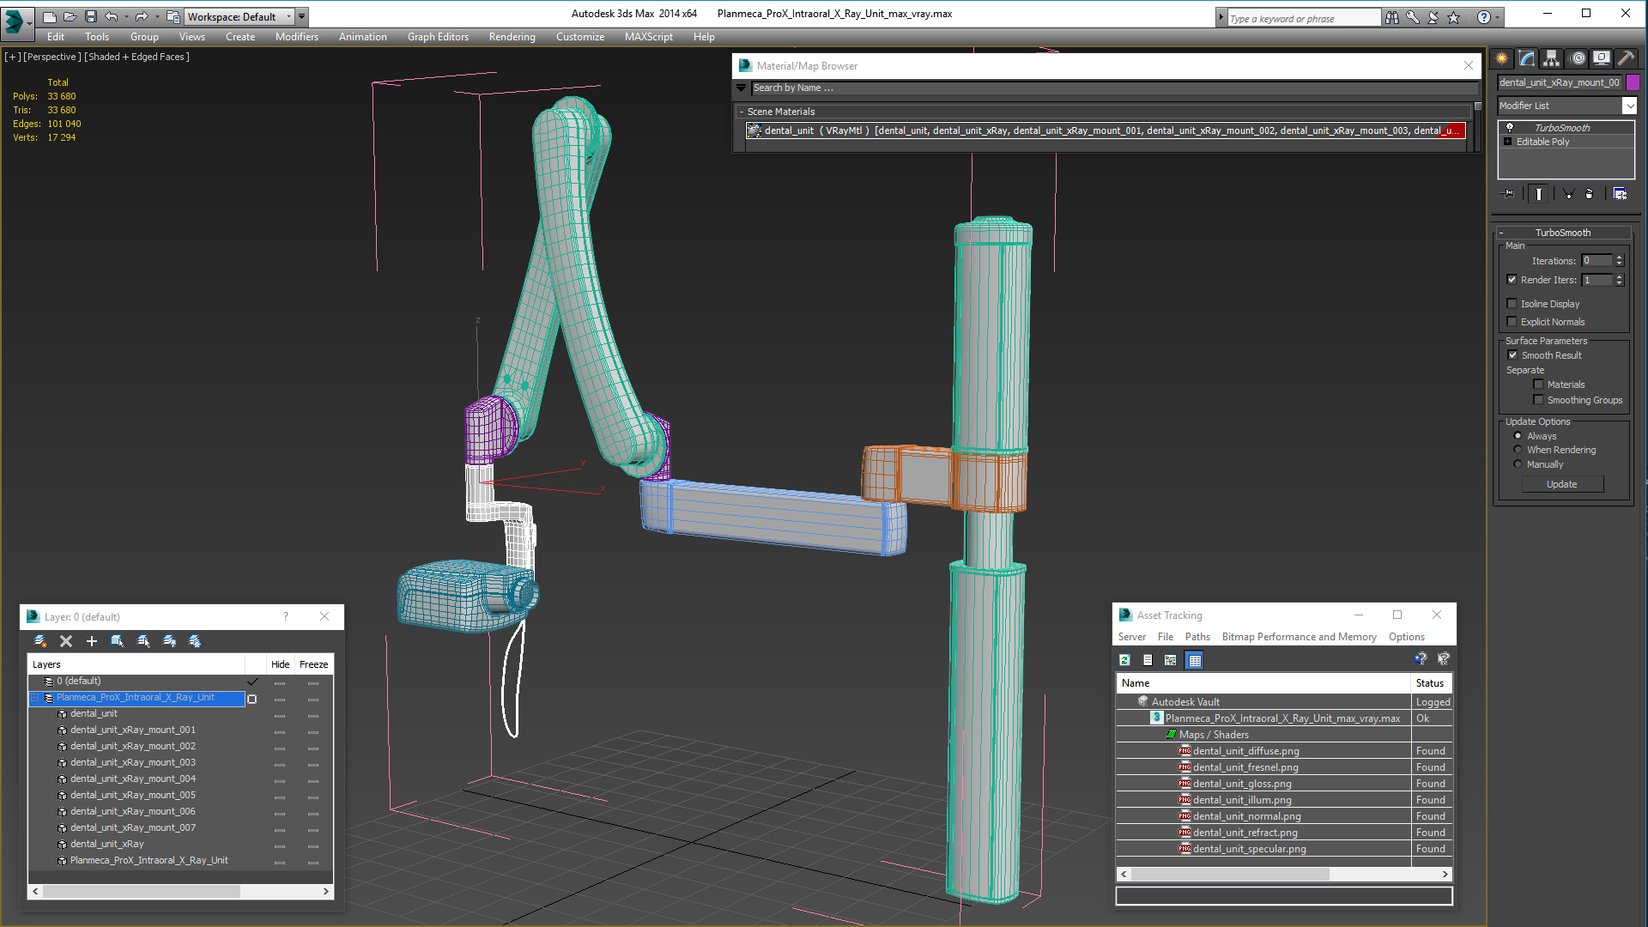Open the Workspace: Default dropdown
This screenshot has height=927, width=1648.
239,16
